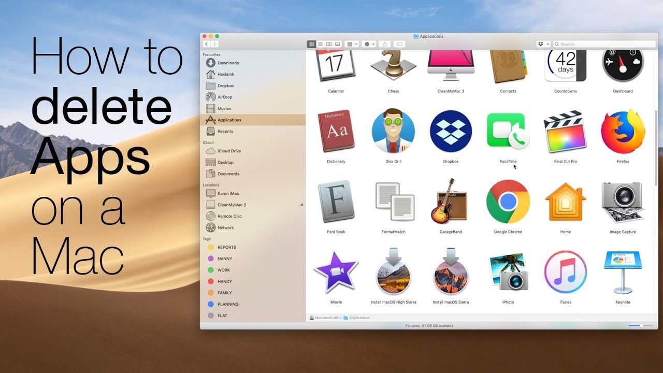663x373 pixels.
Task: Switch to gallery view
Action: point(337,44)
